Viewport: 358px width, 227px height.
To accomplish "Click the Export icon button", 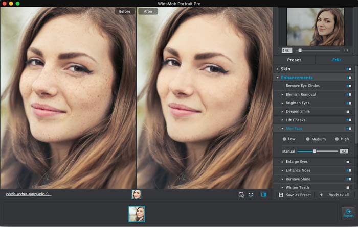I will pos(348,213).
